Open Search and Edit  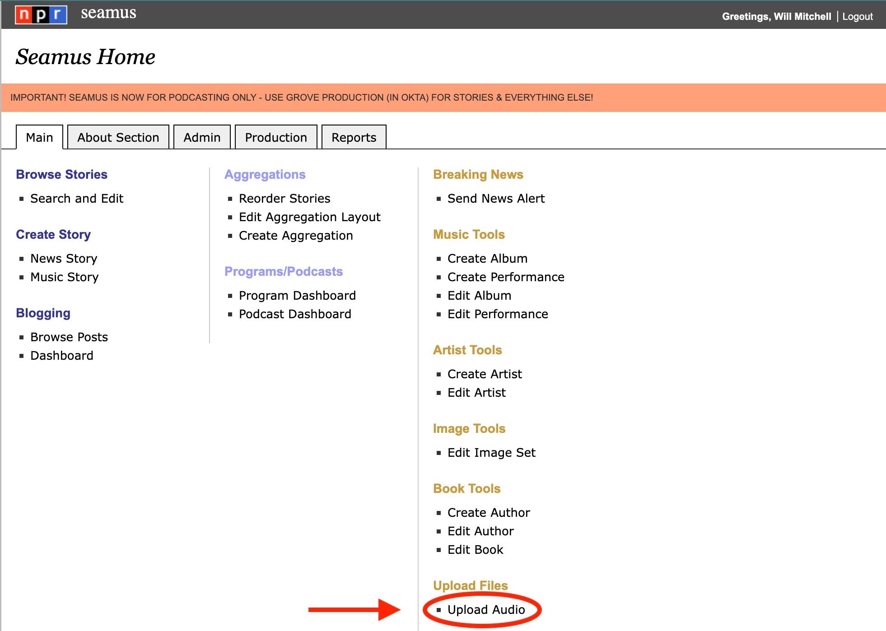pos(77,199)
